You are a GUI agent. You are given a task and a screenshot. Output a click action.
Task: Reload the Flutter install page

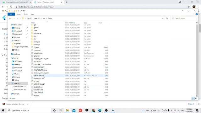(11, 7)
